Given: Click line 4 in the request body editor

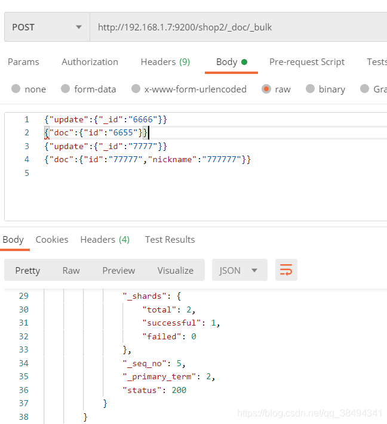Looking at the screenshot, I should pos(148,160).
